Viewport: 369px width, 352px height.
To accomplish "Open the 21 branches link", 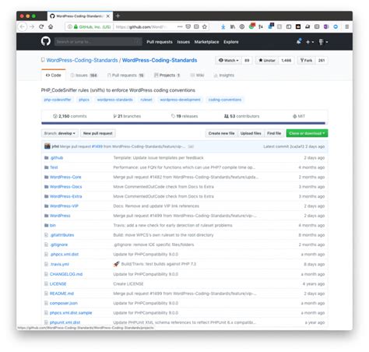I will point(127,116).
